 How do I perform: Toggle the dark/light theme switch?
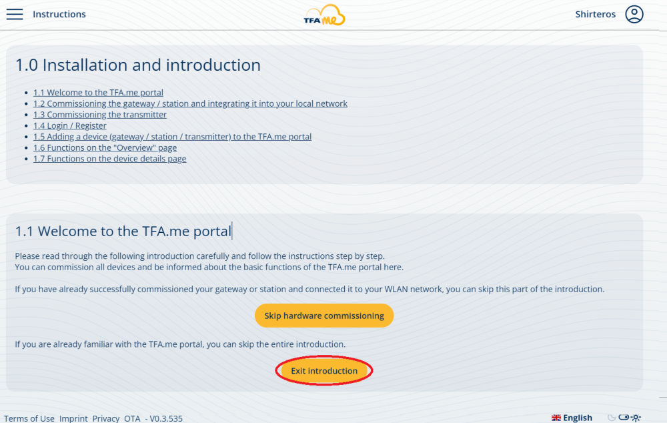624,418
